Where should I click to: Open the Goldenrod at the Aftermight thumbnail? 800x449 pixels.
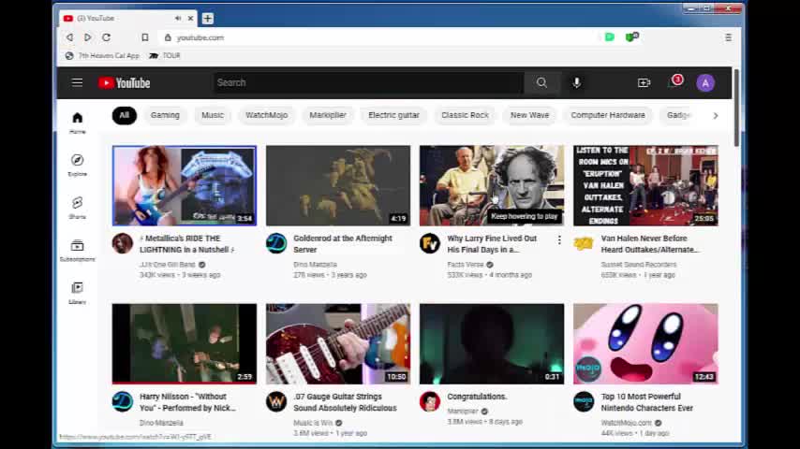[x=338, y=185]
